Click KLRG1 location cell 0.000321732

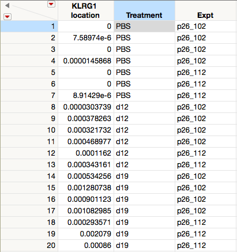click(x=86, y=130)
